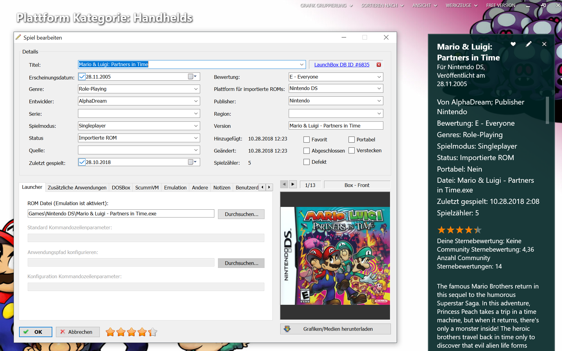This screenshot has width=562, height=351.
Task: Expand the Quelle dropdown
Action: coord(196,150)
